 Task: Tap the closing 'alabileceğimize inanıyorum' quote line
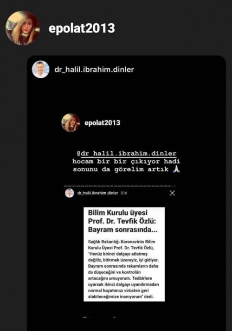(x=121, y=297)
